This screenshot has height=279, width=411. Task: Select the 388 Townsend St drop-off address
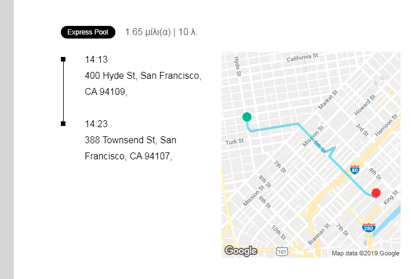click(130, 148)
